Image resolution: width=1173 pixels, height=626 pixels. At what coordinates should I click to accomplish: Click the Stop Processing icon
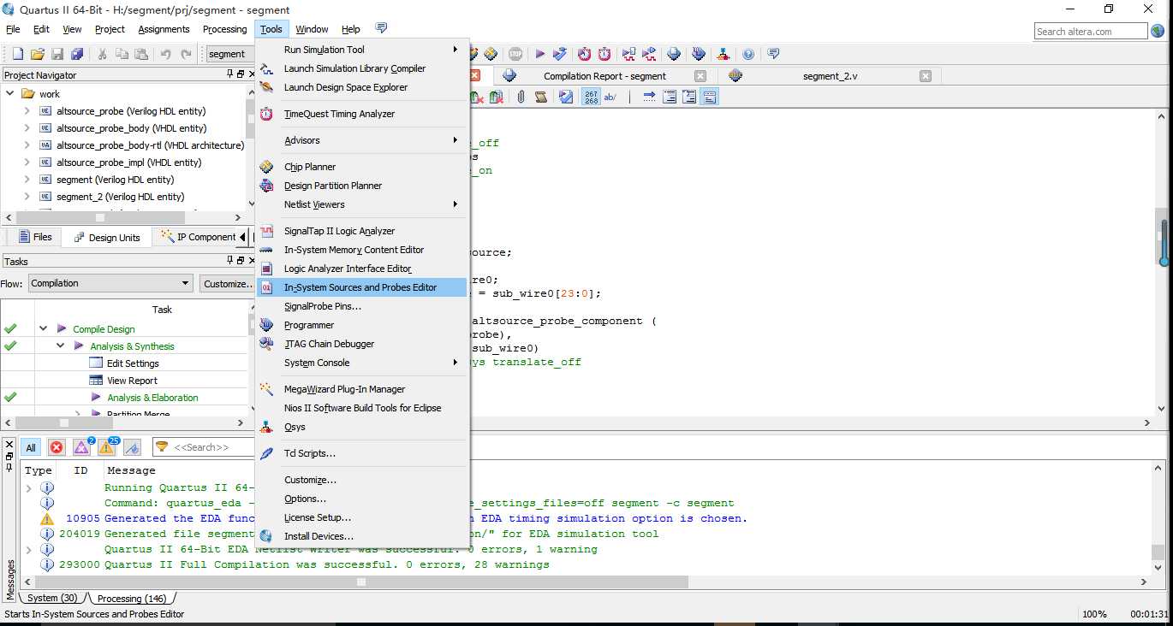515,54
